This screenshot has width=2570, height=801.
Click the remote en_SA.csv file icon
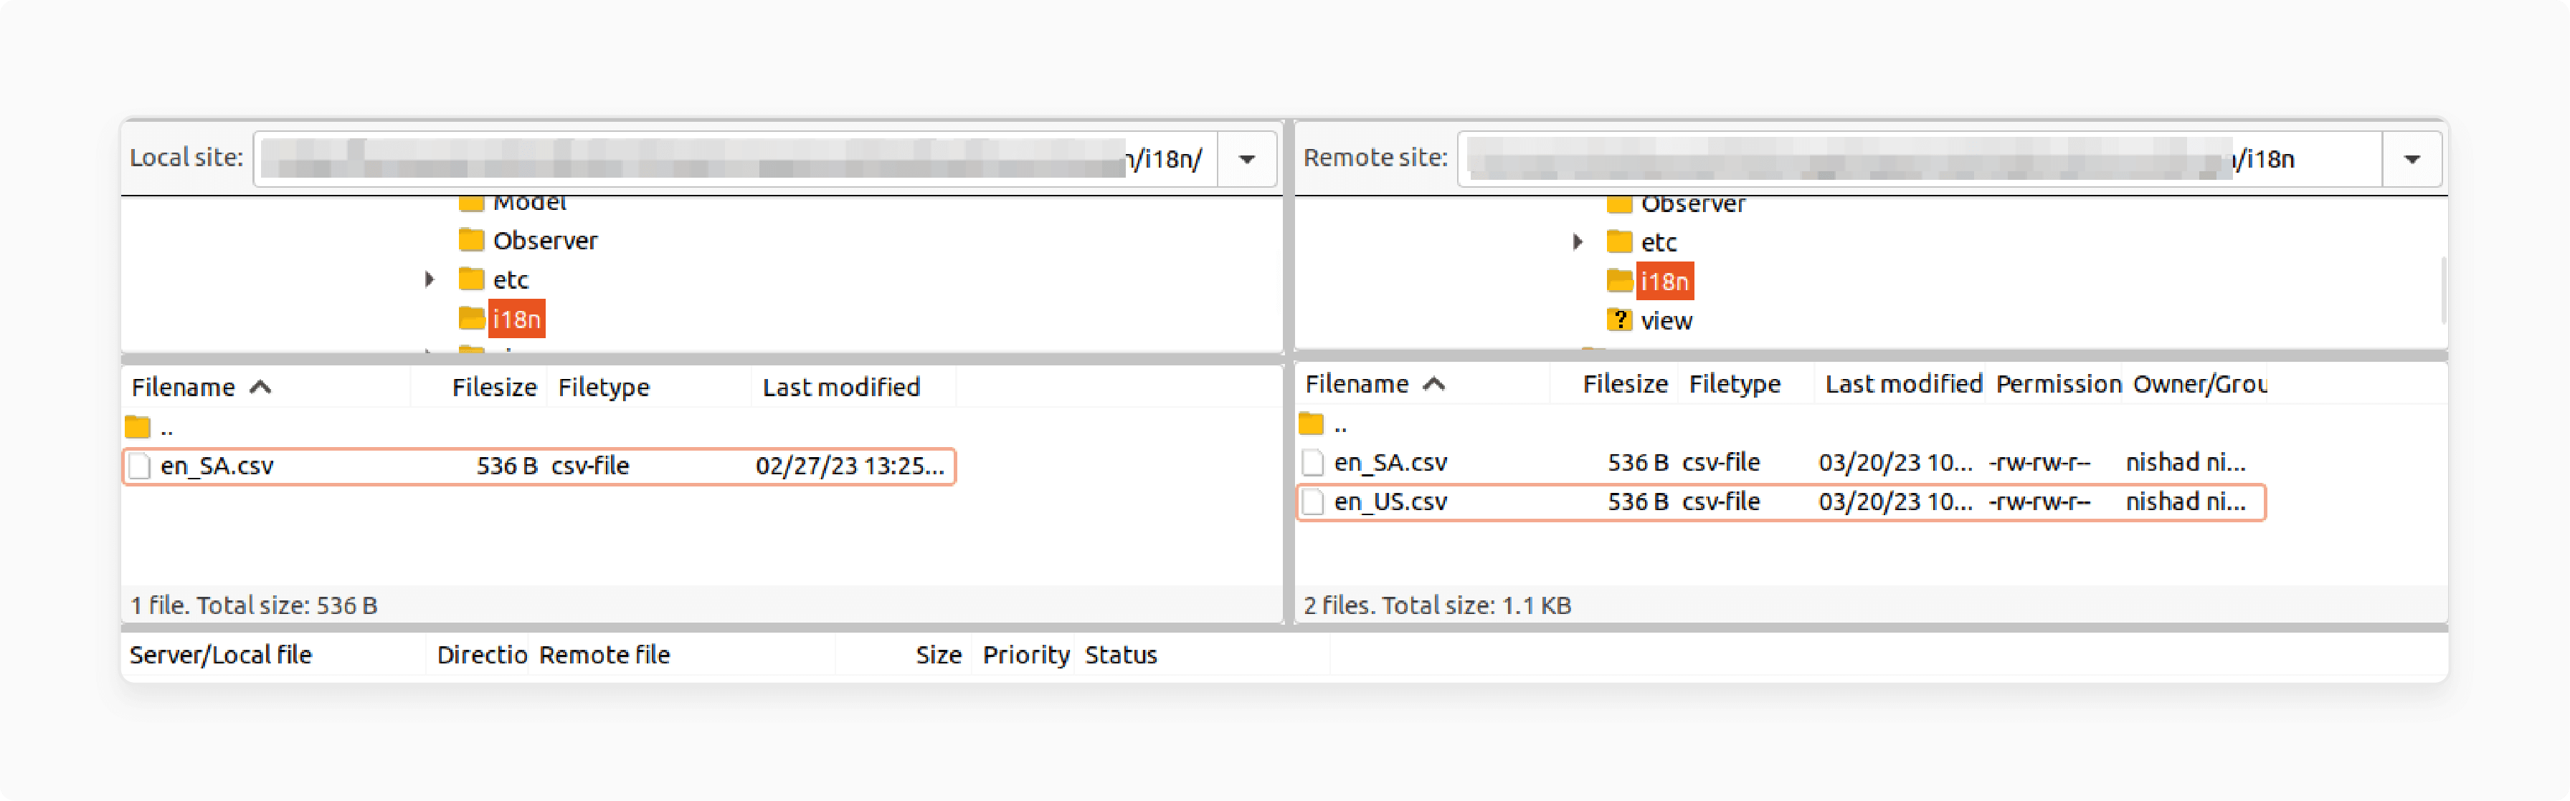pos(1313,464)
